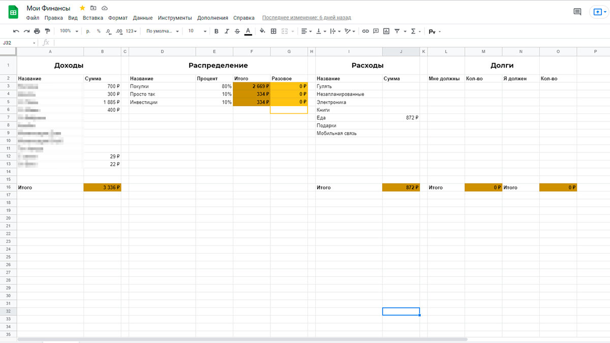Viewport: 610px width, 343px height.
Task: Open the fill color bucket
Action: [x=262, y=32]
